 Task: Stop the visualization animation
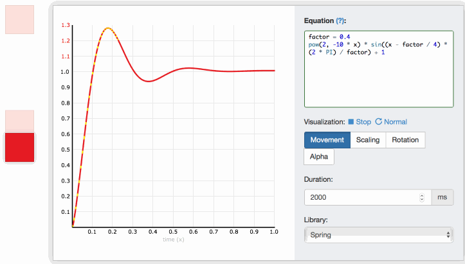click(x=360, y=122)
